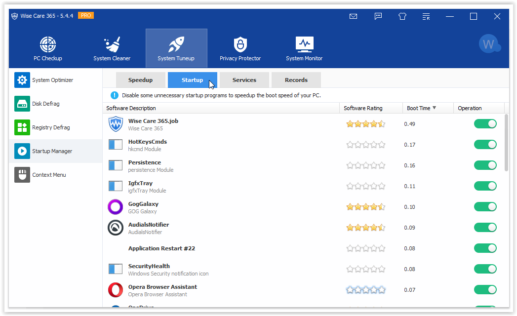517x316 pixels.
Task: Click 'Windows Security notification icon' text
Action: [168, 274]
